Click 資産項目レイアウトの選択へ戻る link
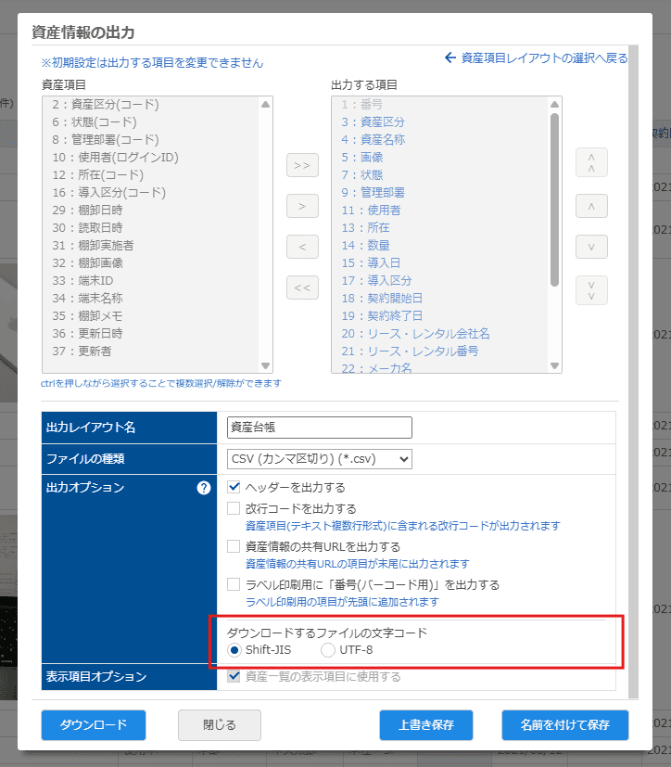671x767 pixels. (x=544, y=58)
